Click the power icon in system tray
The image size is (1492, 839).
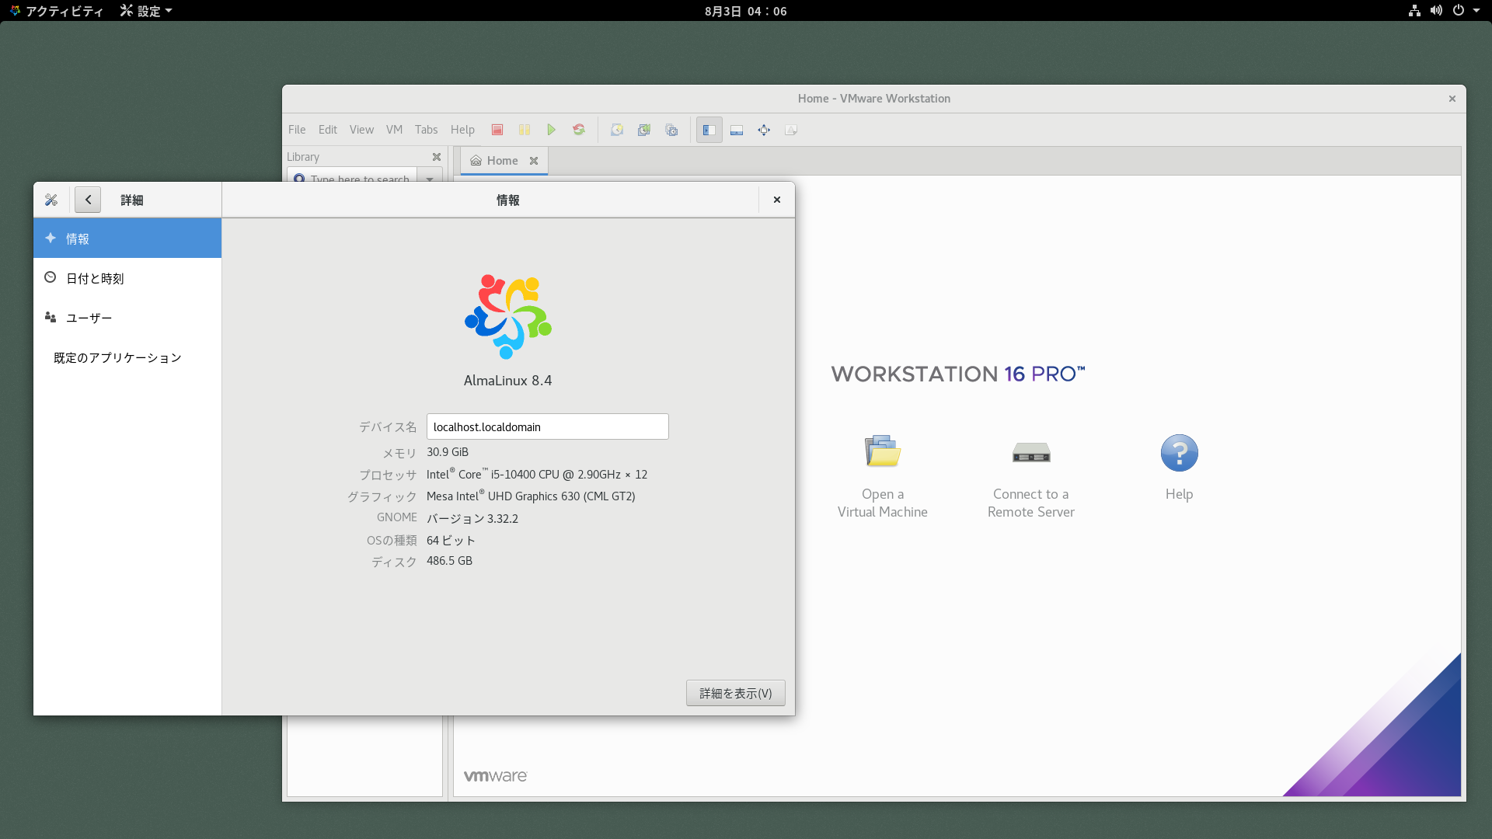point(1459,11)
